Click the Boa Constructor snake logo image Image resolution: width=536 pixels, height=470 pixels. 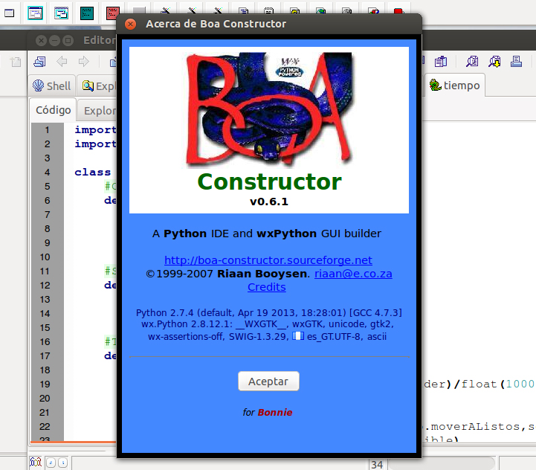click(269, 109)
